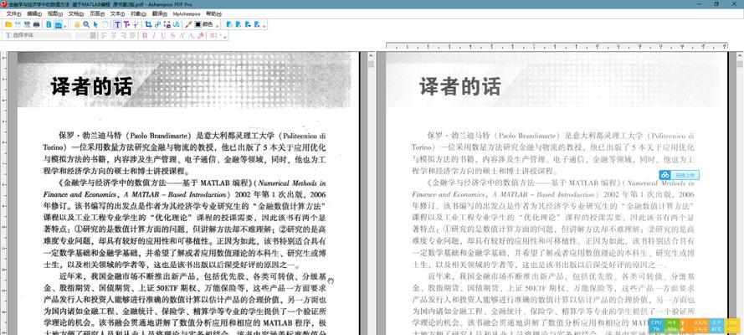The image size is (744, 335).
Task: Select the magnifier Zoom tool
Action: click(86, 24)
